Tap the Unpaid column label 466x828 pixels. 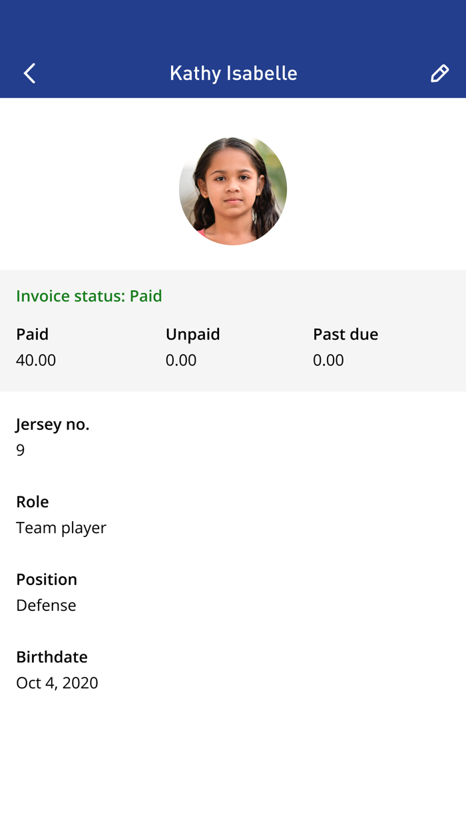click(192, 334)
